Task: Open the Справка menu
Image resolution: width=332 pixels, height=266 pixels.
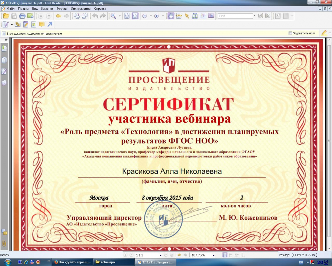Action: [x=100, y=9]
